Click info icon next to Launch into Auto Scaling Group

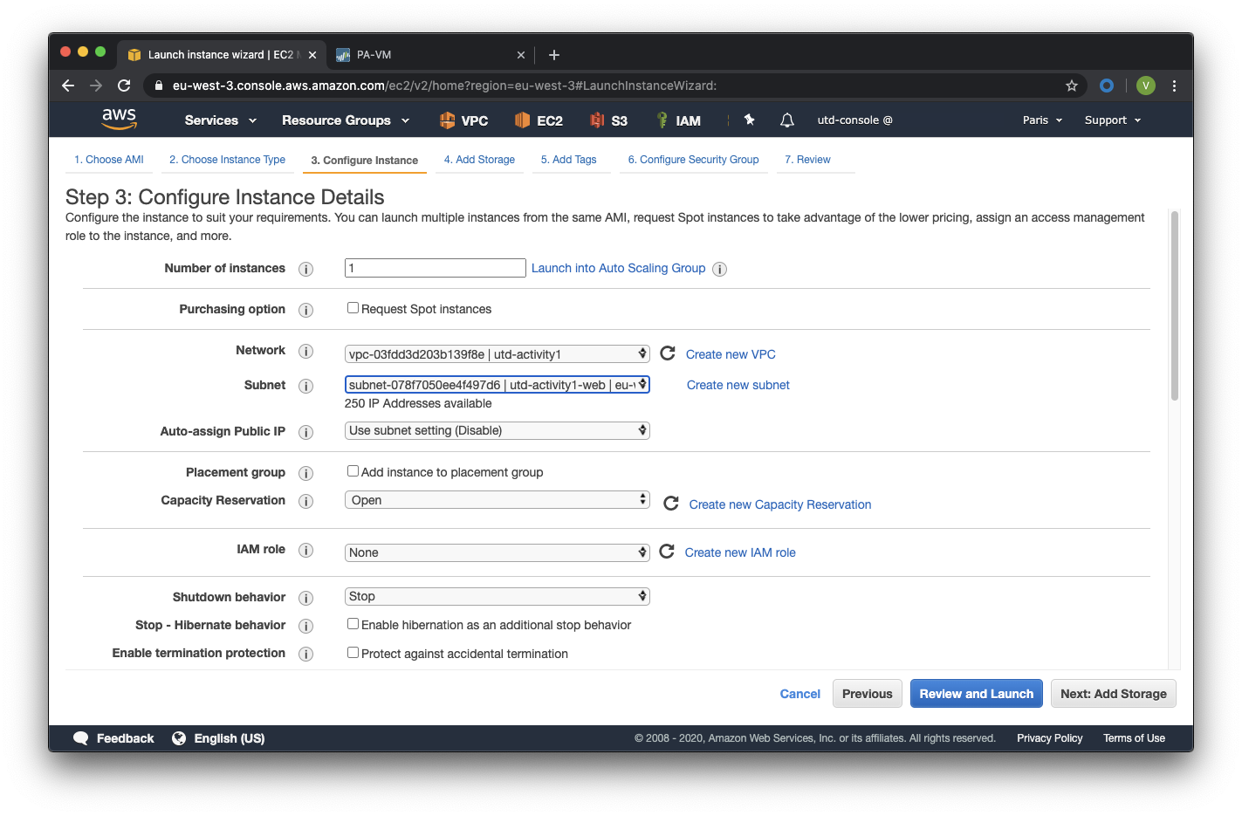point(719,269)
